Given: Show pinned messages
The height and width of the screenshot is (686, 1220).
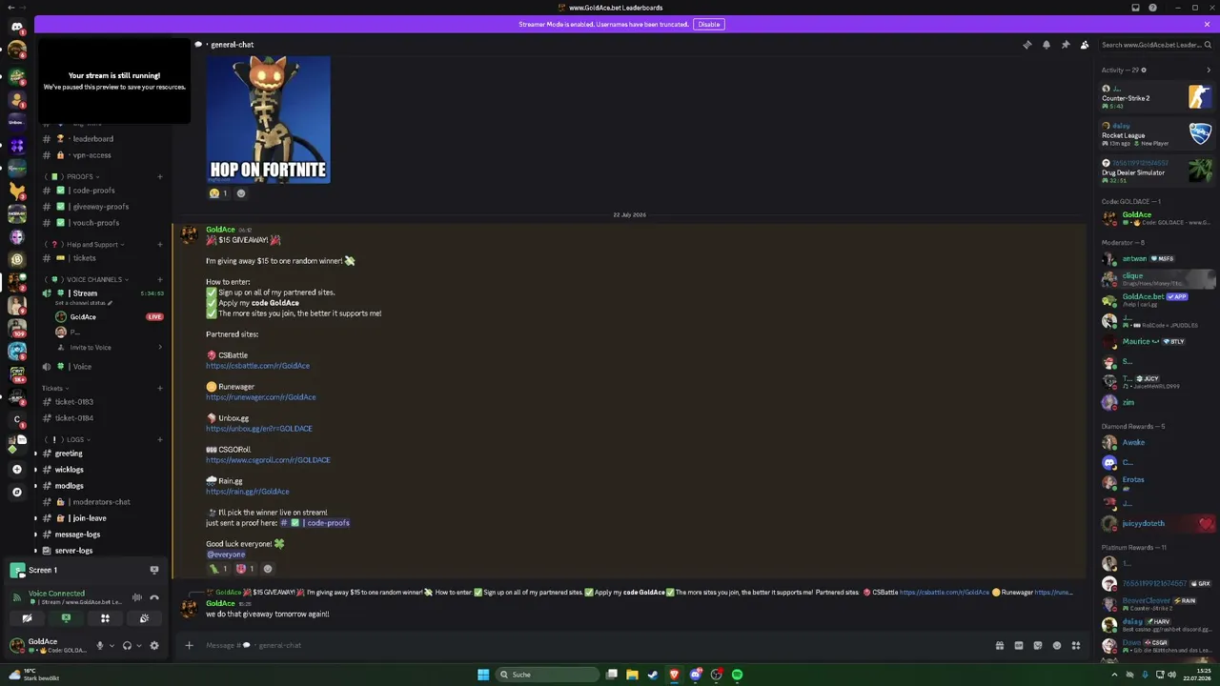Looking at the screenshot, I should (1065, 45).
